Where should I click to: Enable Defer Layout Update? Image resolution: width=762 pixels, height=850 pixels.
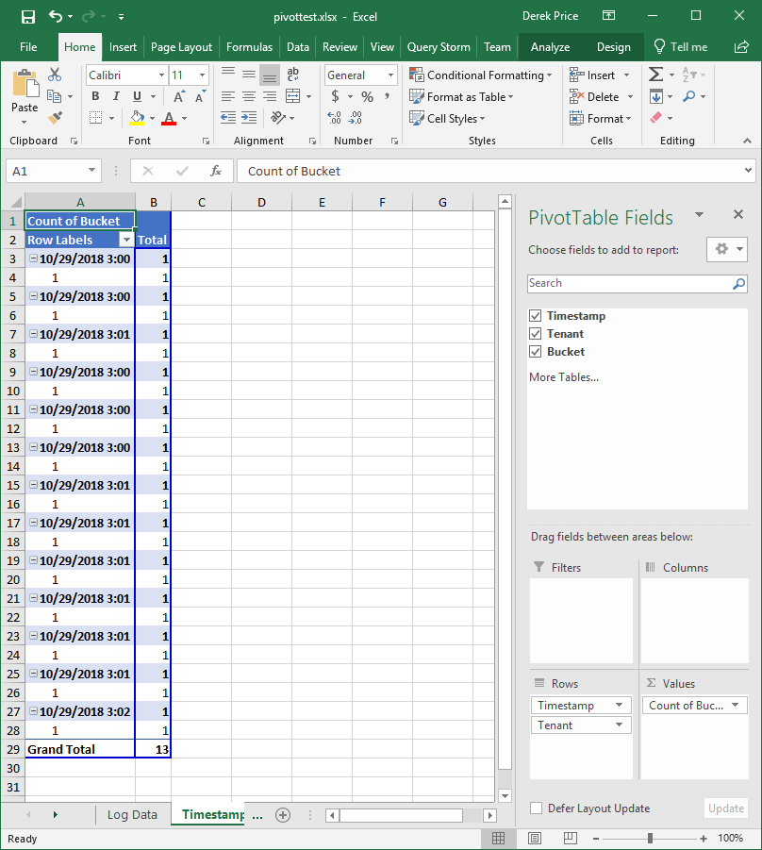[535, 808]
